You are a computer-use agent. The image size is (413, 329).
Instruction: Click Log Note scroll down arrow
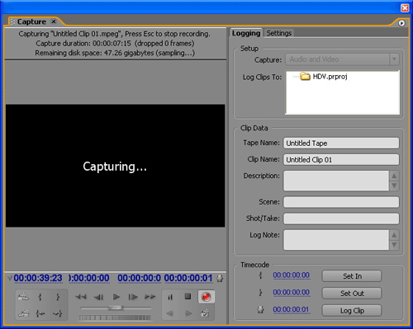click(x=394, y=245)
